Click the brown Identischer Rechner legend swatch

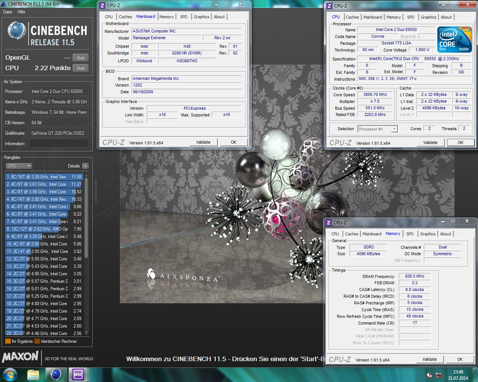tap(37, 341)
